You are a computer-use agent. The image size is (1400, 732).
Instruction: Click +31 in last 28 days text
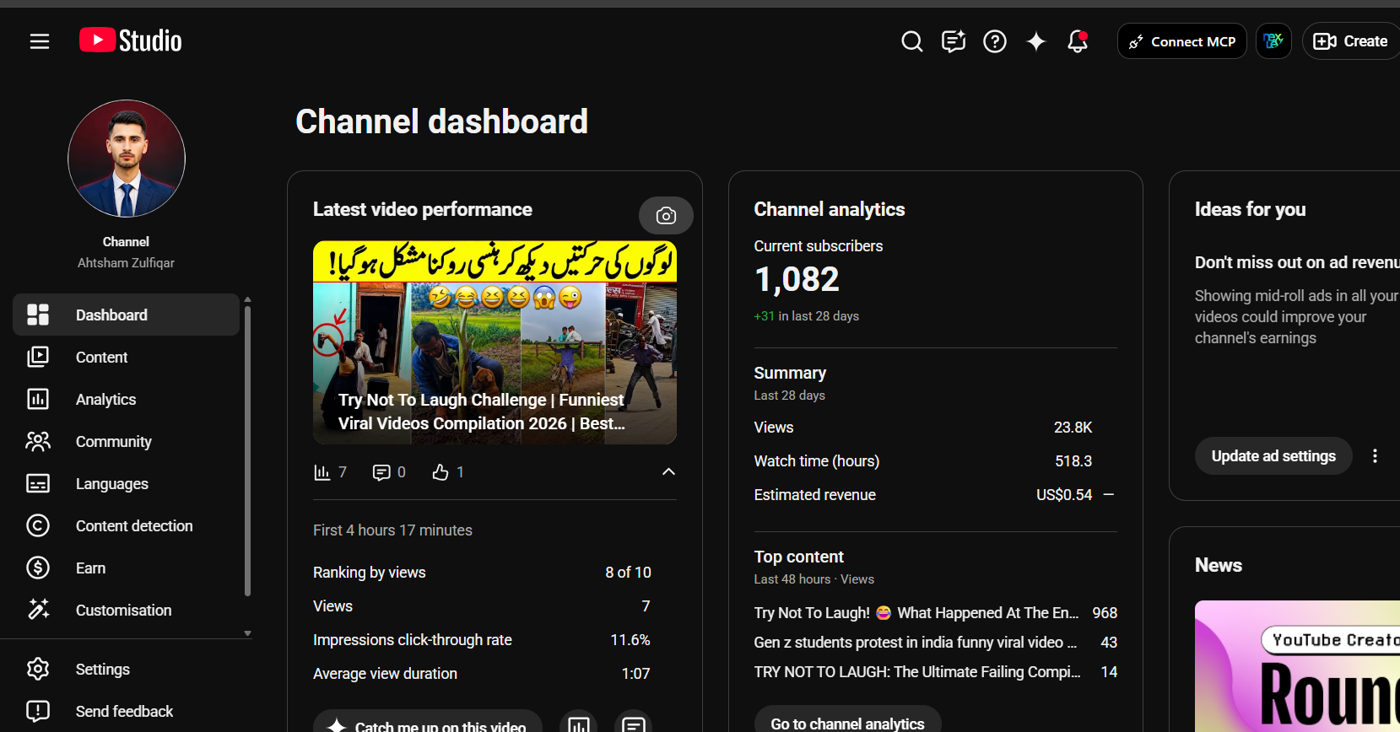(x=806, y=316)
